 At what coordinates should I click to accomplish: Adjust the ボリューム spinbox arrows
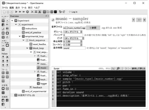81,32
